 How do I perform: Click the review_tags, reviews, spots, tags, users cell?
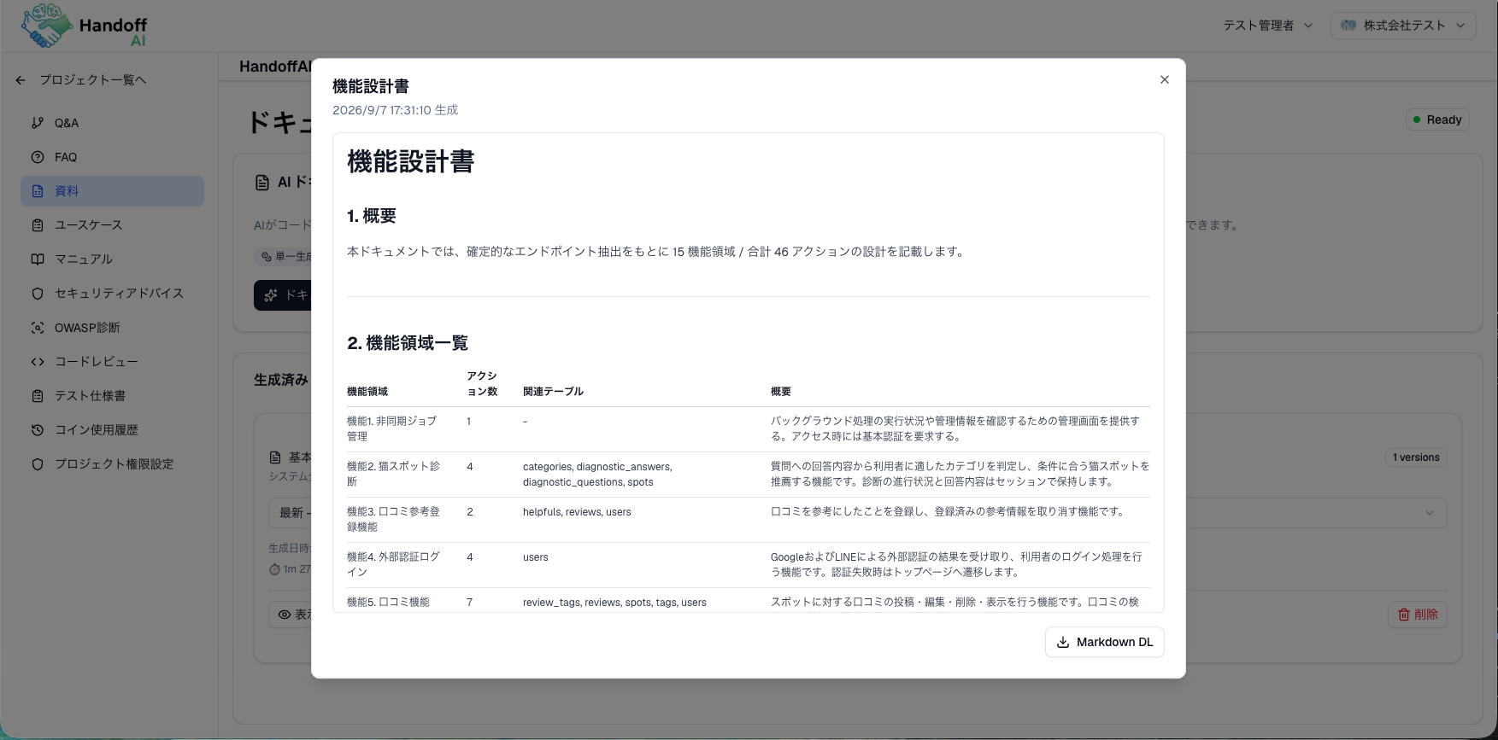[x=614, y=603]
